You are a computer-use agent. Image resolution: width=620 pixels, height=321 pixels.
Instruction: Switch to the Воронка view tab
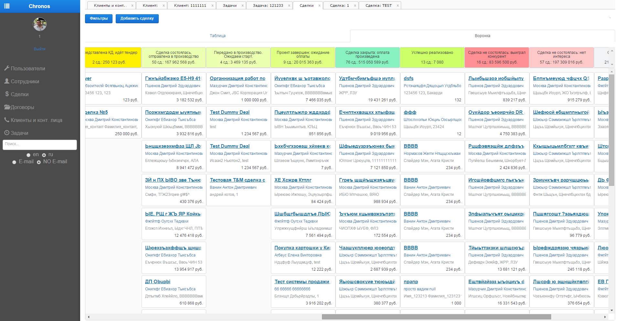(x=482, y=36)
